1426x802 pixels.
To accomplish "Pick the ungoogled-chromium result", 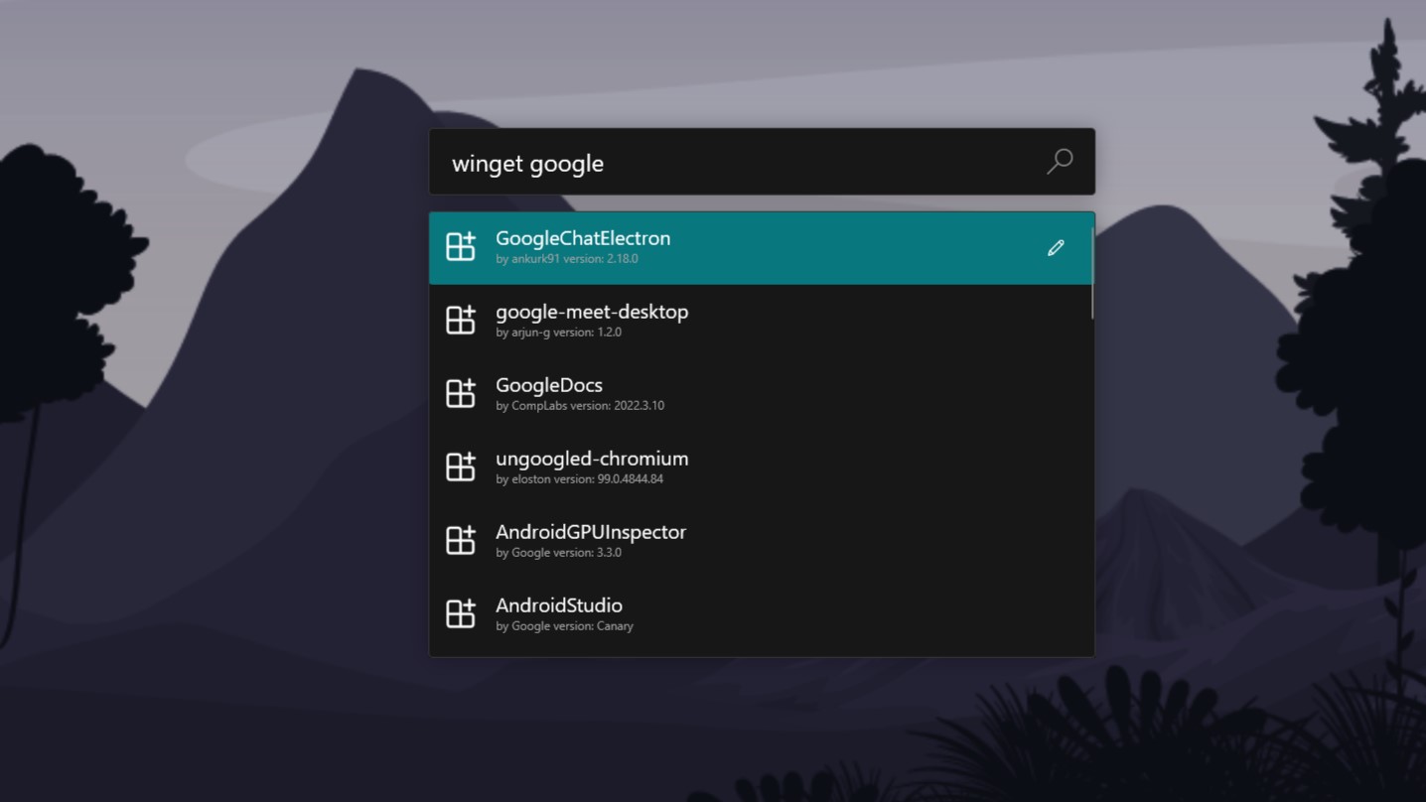I will coord(761,468).
